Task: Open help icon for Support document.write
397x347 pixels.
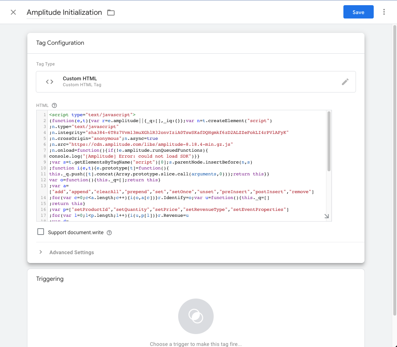Action: point(109,233)
